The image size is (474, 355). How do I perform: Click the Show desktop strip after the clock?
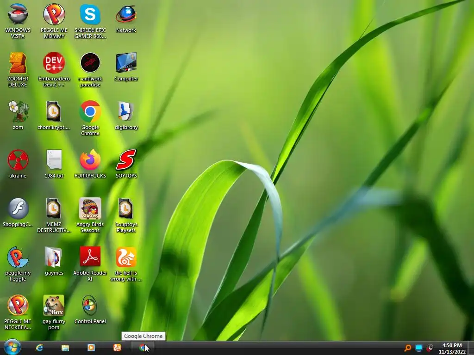point(470,348)
